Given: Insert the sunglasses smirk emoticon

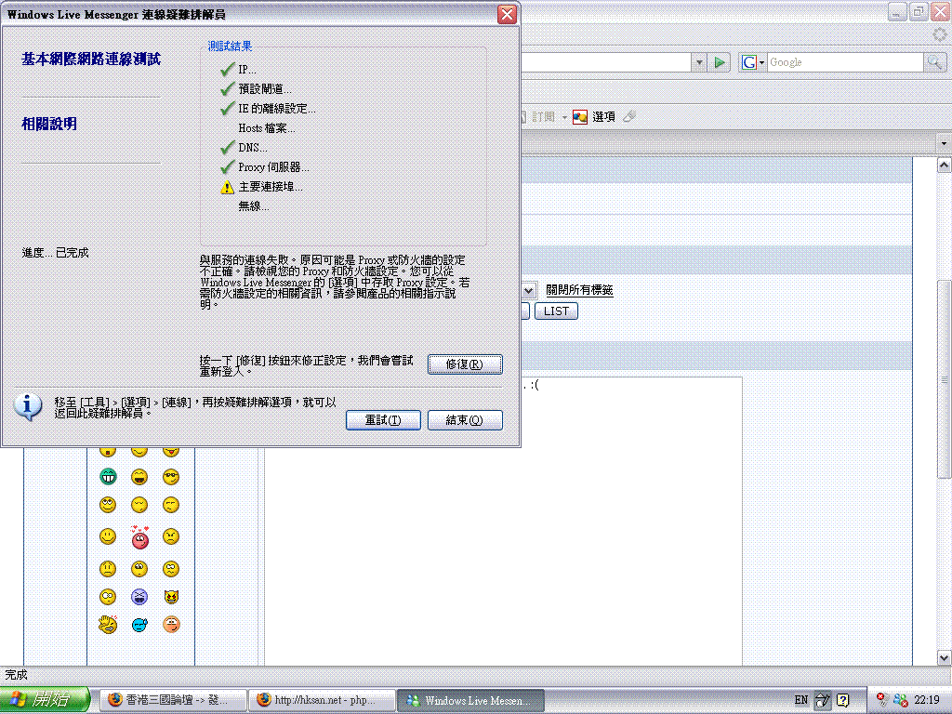Looking at the screenshot, I should pyautogui.click(x=171, y=477).
